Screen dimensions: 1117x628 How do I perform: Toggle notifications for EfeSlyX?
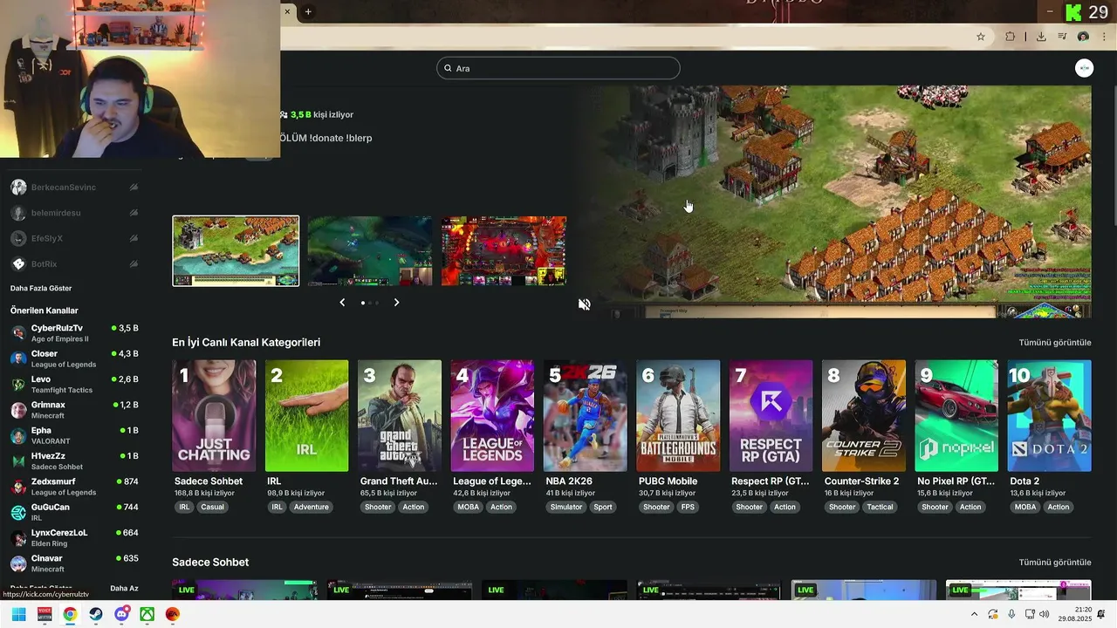point(134,238)
